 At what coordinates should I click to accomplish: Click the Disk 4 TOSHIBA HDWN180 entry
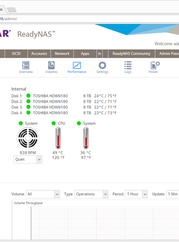[x=50, y=113]
